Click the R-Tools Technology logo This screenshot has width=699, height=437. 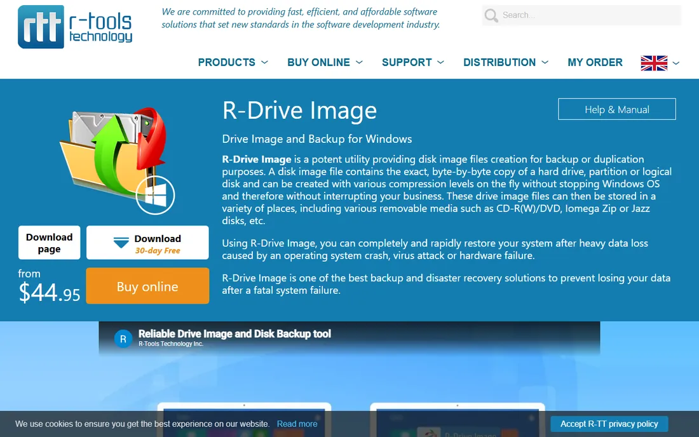point(75,27)
